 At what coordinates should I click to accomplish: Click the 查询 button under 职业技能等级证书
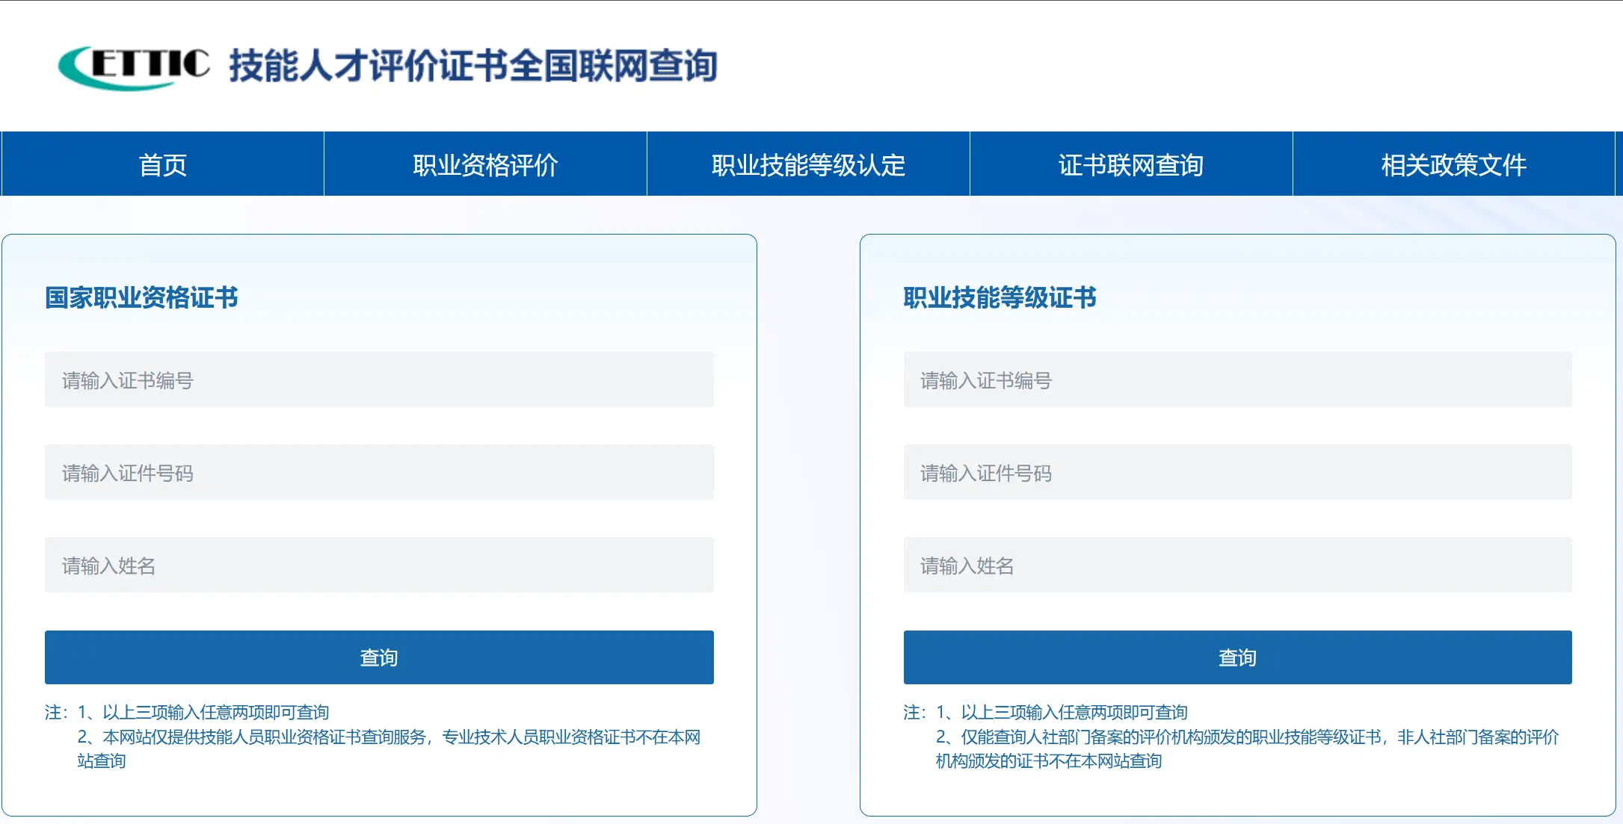coord(1237,657)
